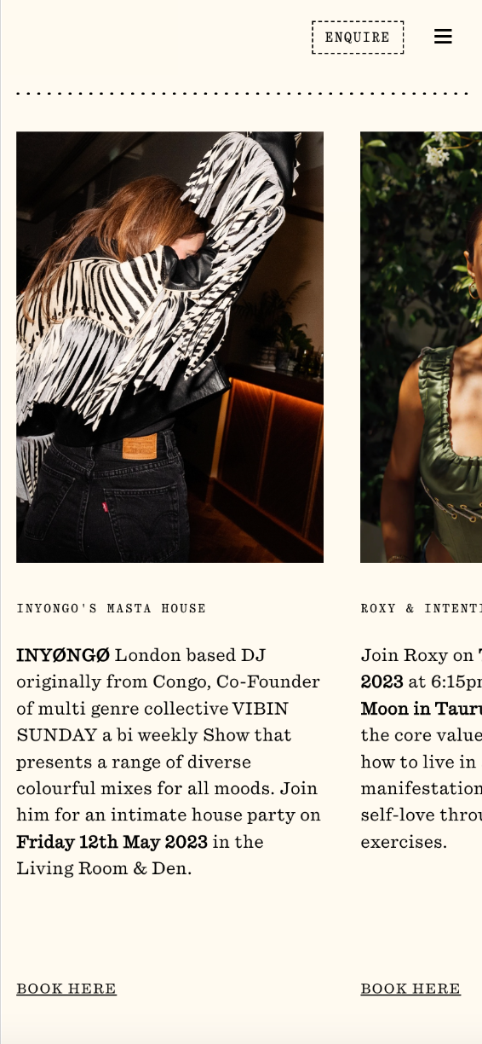482x1044 pixels.
Task: Open the hamburger navigation menu
Action: (x=443, y=37)
